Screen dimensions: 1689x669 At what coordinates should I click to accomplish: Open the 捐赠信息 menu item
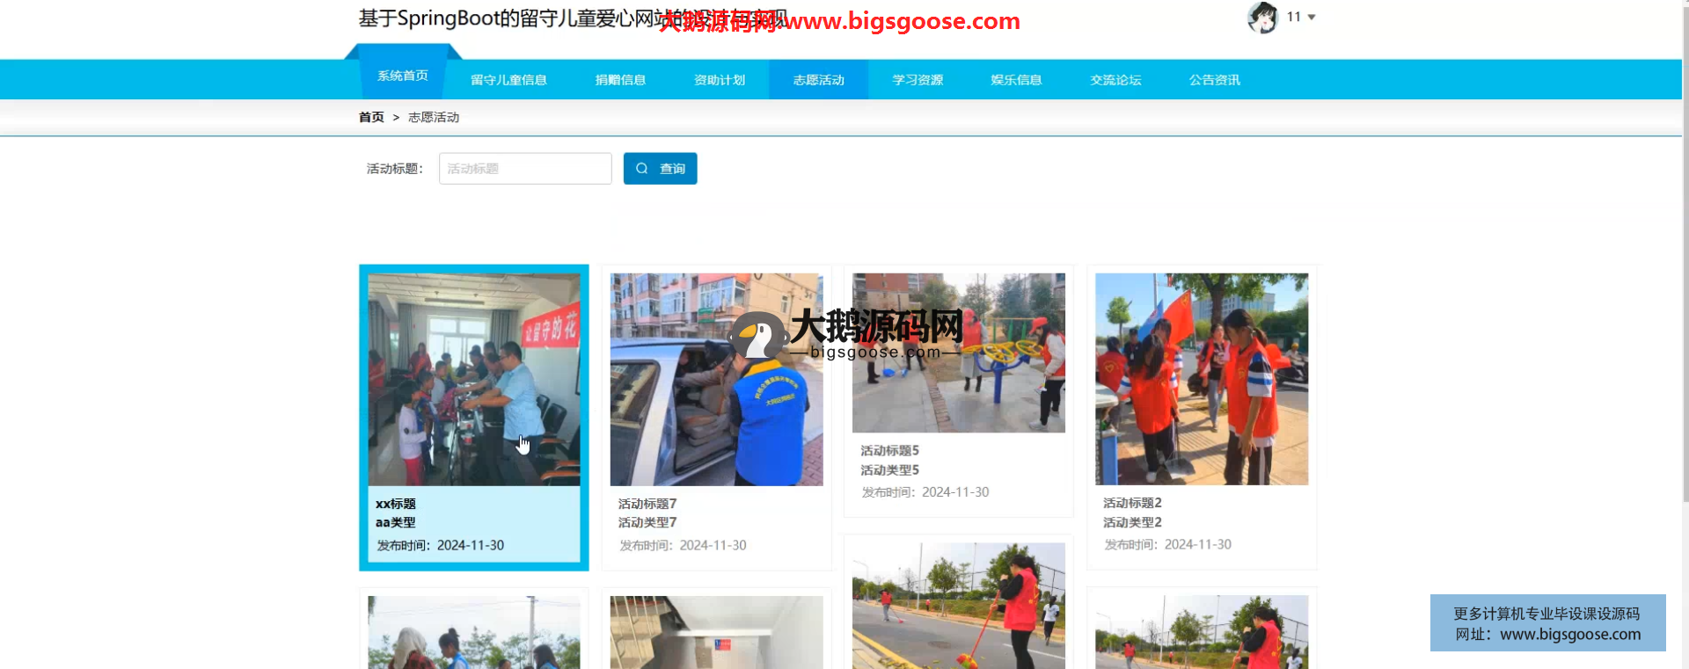(x=620, y=80)
